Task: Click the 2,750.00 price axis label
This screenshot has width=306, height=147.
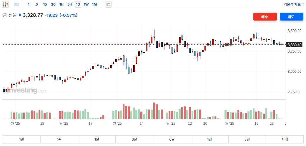Action: click(x=295, y=92)
